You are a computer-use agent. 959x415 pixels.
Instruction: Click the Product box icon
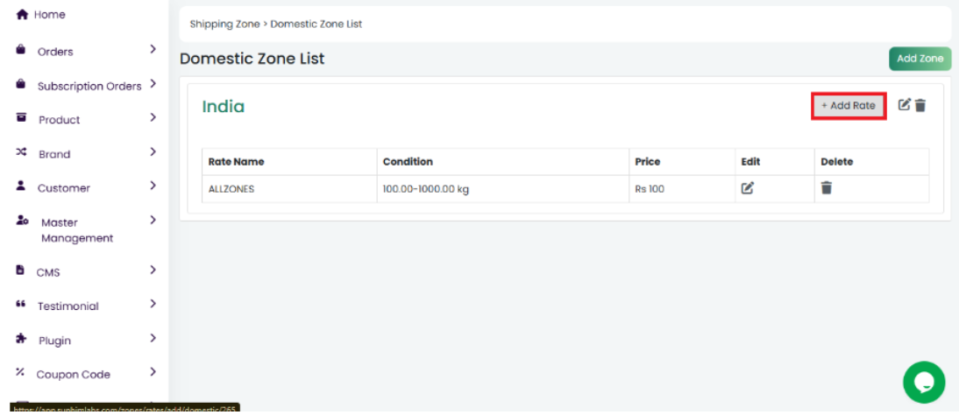coord(21,119)
